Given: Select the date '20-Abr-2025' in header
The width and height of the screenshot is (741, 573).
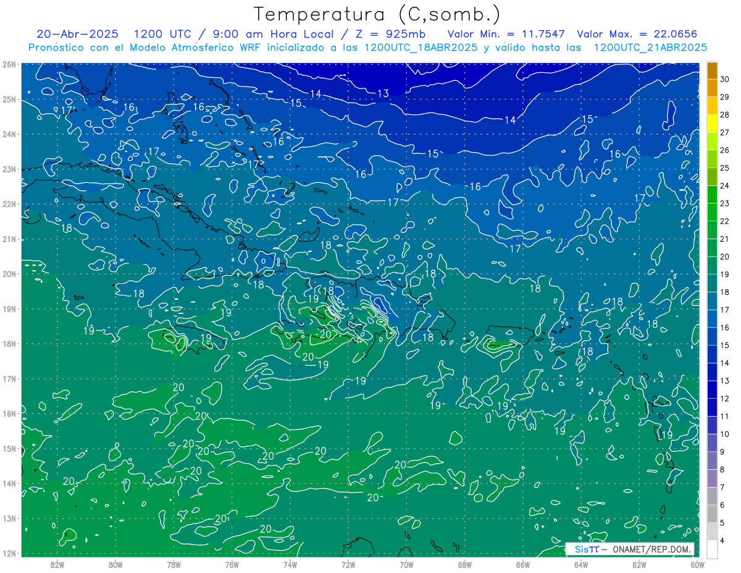Looking at the screenshot, I should click(x=78, y=34).
